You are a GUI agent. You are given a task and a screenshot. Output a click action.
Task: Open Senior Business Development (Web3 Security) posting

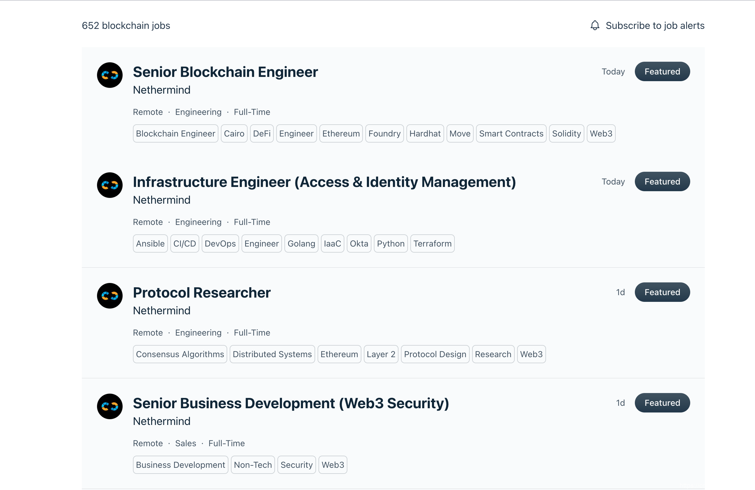[291, 403]
